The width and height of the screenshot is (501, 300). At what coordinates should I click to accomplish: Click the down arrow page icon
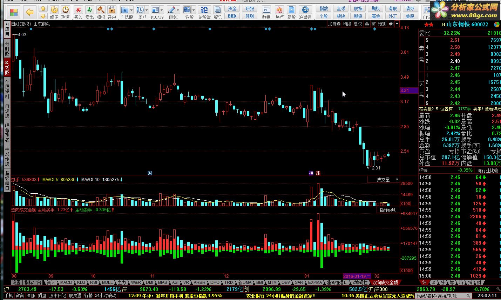(x=43, y=16)
